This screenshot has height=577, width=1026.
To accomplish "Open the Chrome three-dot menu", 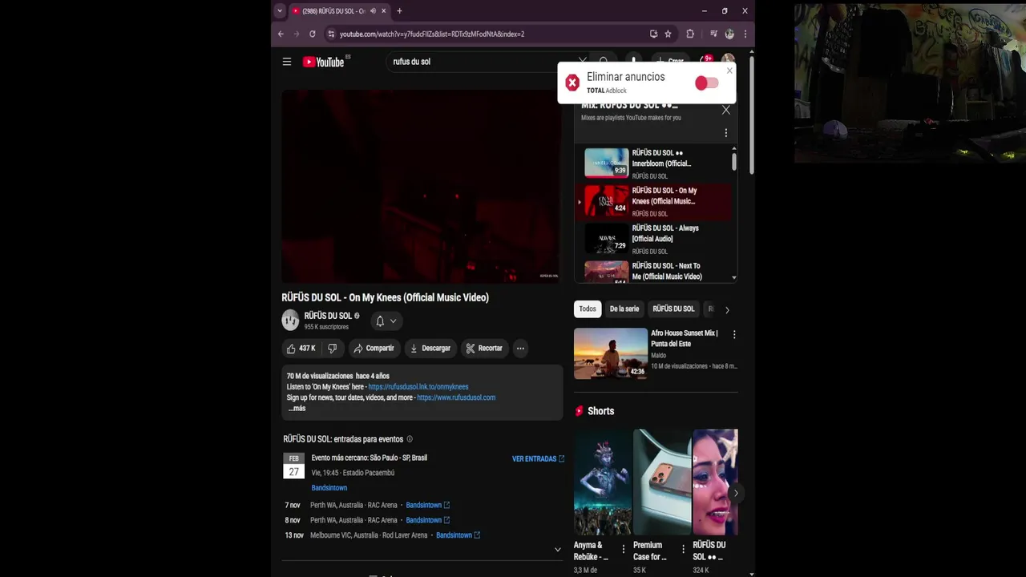I will point(745,34).
